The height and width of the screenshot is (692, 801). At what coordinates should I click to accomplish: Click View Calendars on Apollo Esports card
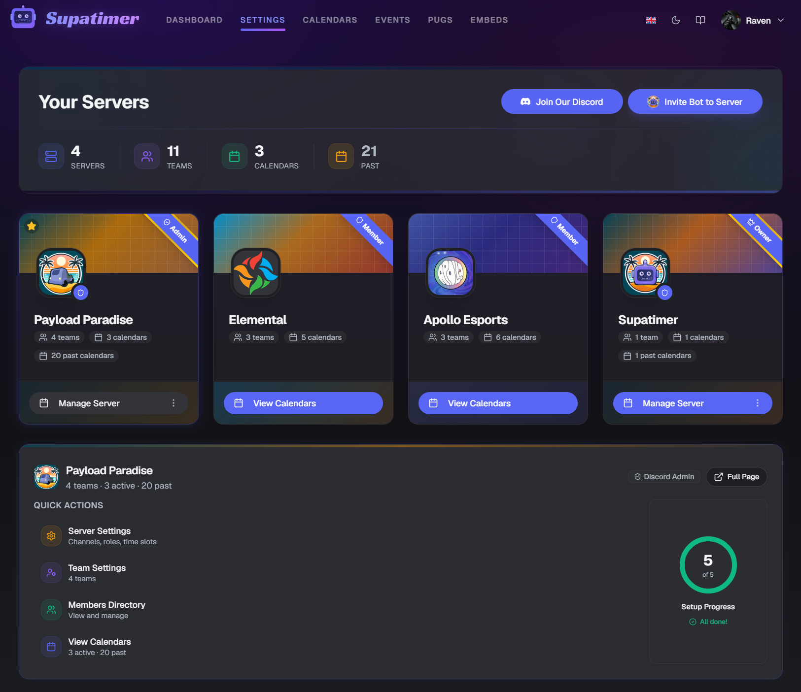click(x=498, y=403)
